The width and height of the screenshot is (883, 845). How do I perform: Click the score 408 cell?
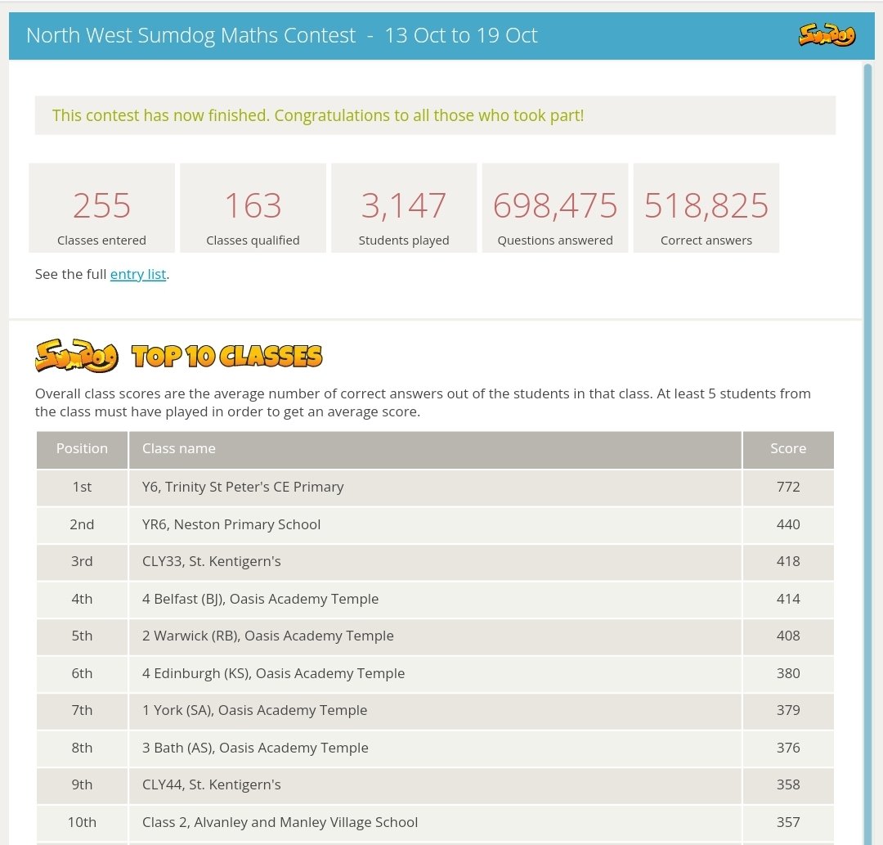pyautogui.click(x=788, y=636)
